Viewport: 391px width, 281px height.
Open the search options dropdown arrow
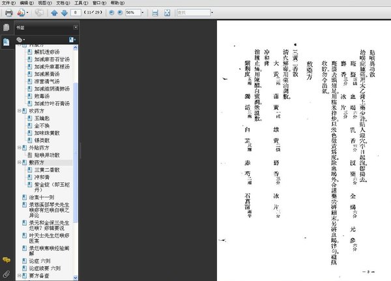tap(212, 12)
